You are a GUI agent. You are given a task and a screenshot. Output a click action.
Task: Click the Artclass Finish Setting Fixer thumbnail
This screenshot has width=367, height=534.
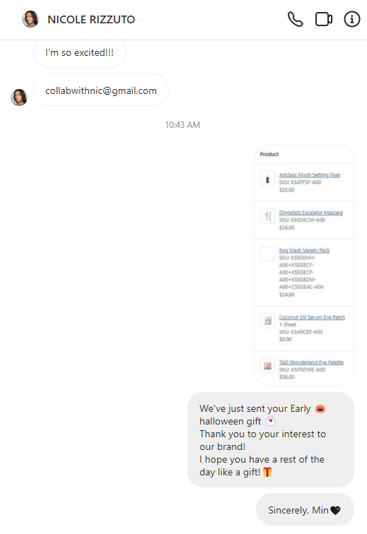click(267, 179)
